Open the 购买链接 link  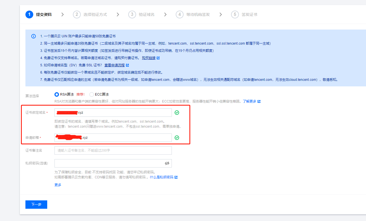tap(148, 58)
